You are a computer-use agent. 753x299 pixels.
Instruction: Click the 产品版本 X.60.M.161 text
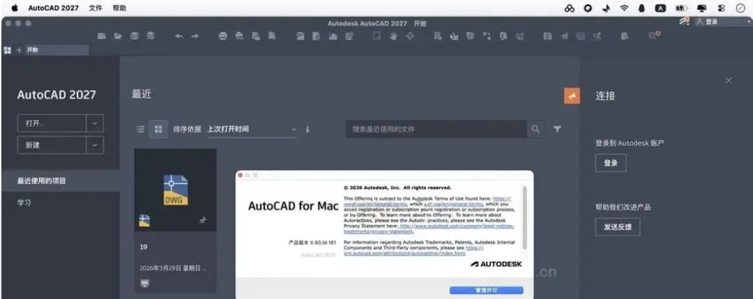(312, 243)
